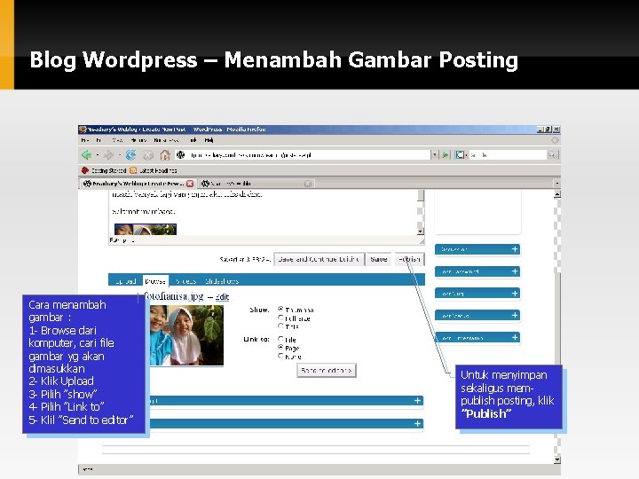Click the post editor scrollbar thumb
Image resolution: width=639 pixels, height=479 pixels.
(421, 196)
